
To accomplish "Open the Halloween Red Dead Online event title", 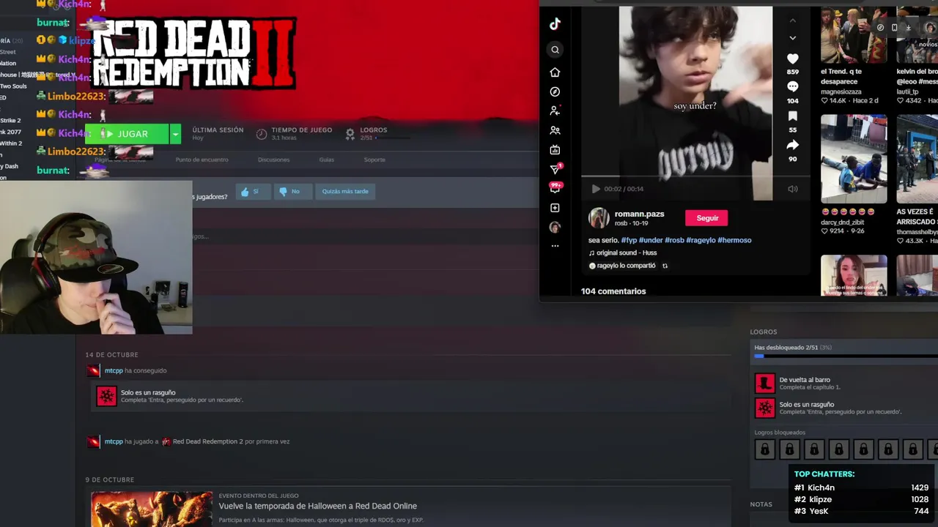I will click(x=317, y=506).
